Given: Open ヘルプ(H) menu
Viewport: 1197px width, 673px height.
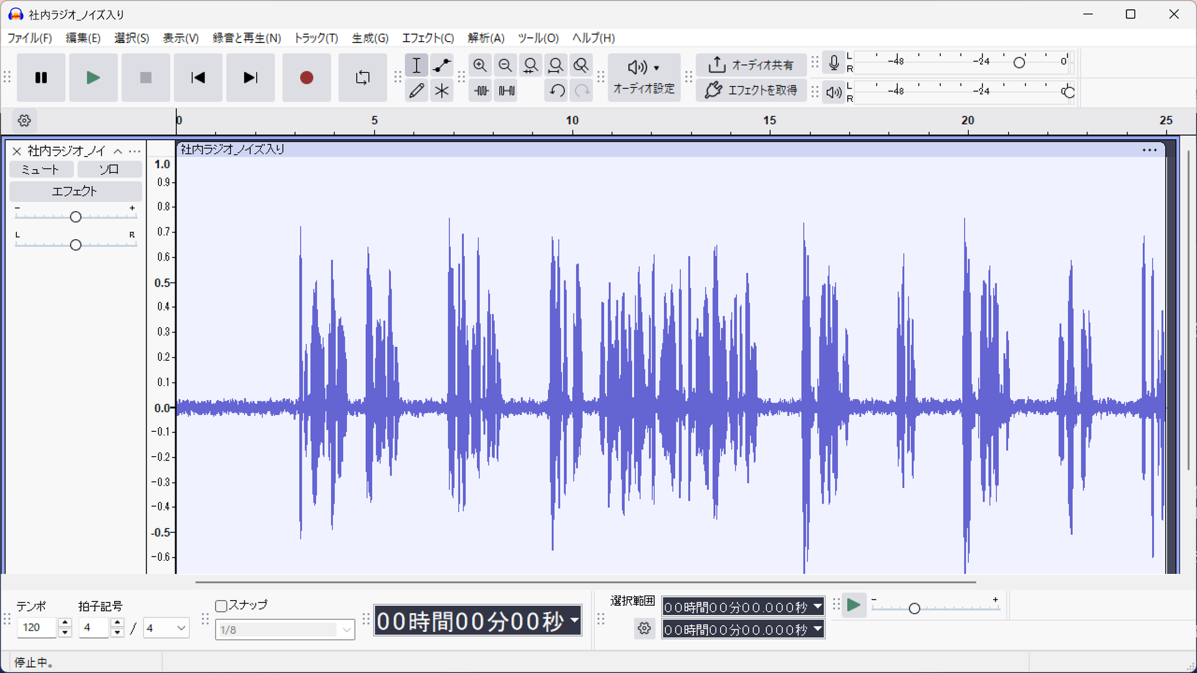Looking at the screenshot, I should [594, 38].
